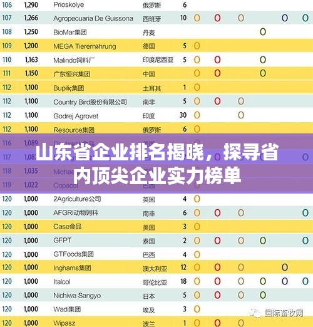This screenshot has height=327, width=313.
Task: Click the number 30 in Godrej Agrovet row
Action: [x=183, y=115]
